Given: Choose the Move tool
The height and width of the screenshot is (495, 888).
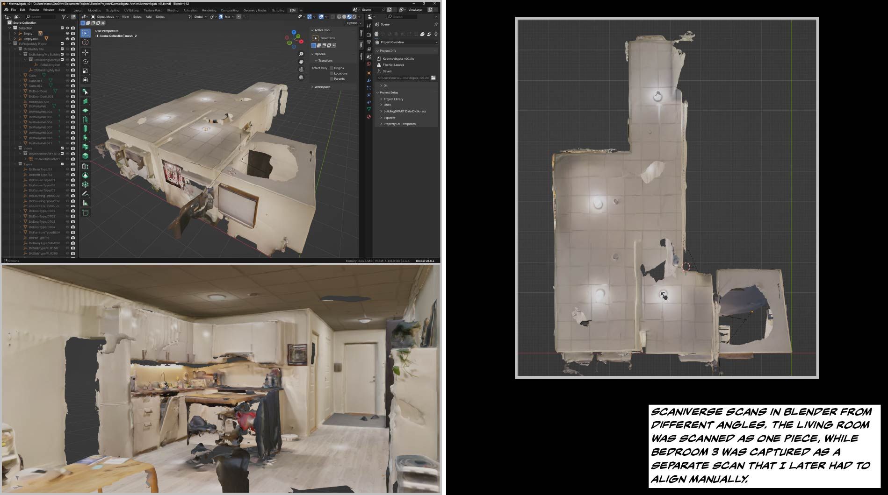Looking at the screenshot, I should [85, 52].
